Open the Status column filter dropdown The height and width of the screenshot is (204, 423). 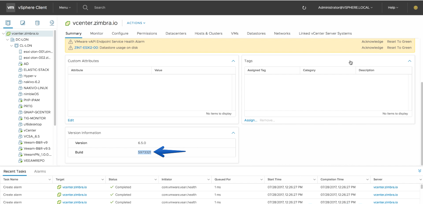(x=156, y=180)
